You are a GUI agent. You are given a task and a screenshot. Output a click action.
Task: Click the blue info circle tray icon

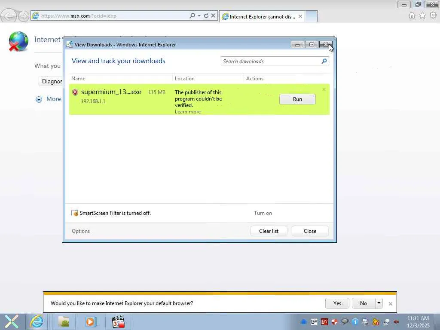point(355,322)
